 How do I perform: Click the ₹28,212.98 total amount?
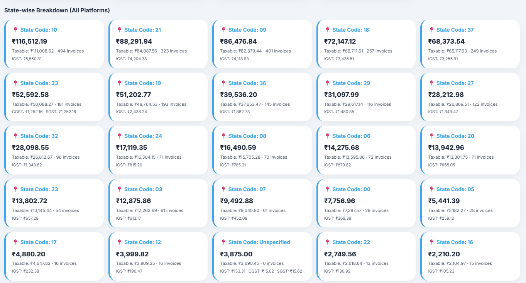point(446,95)
